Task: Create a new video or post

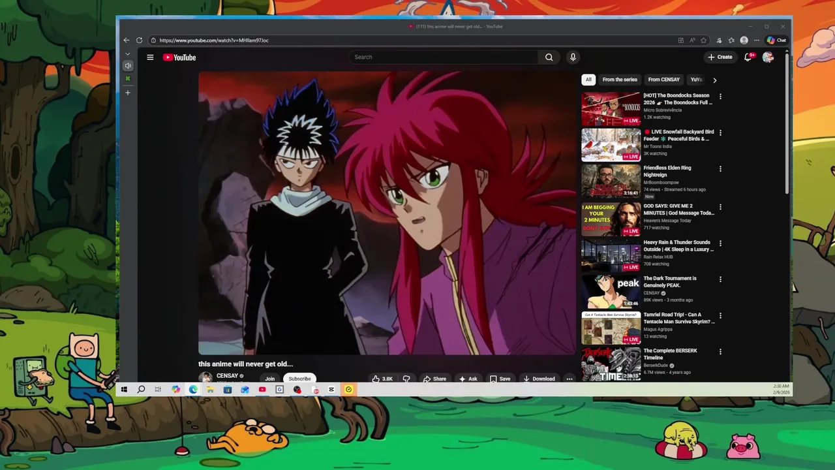Action: [720, 57]
